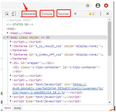Select the STATUS OK comment line
The image size is (116, 112).
point(20,24)
